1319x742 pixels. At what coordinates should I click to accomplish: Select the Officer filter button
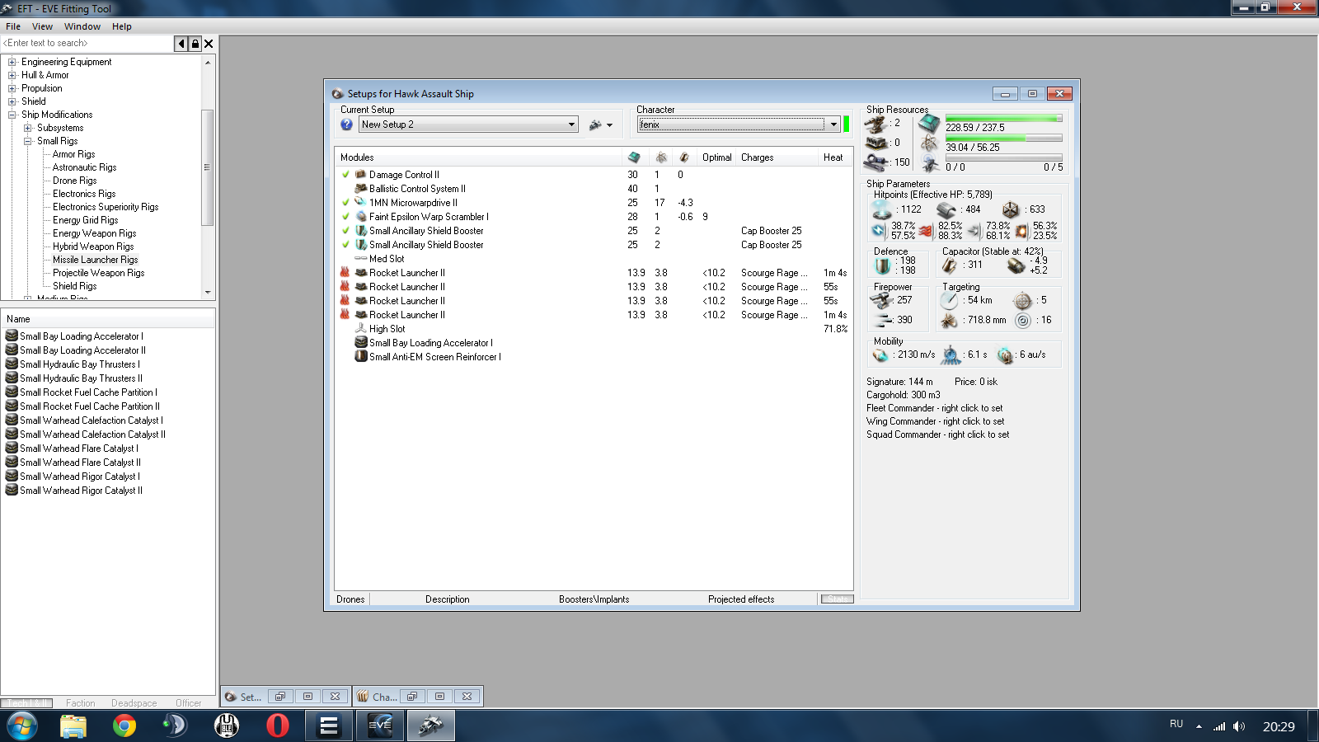click(x=189, y=703)
